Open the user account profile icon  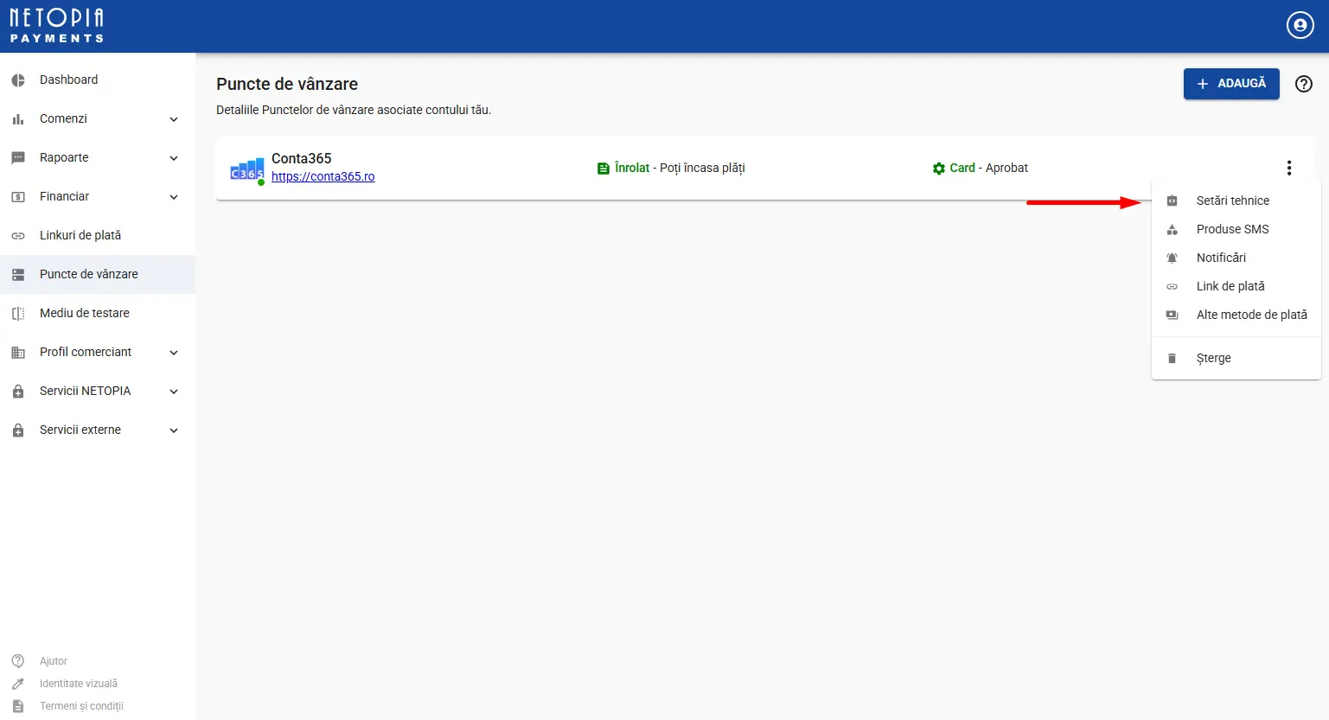tap(1300, 26)
